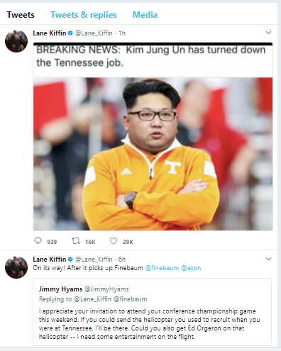Select the Tweets tab
Screen dimensions: 281x351
[x=21, y=15]
